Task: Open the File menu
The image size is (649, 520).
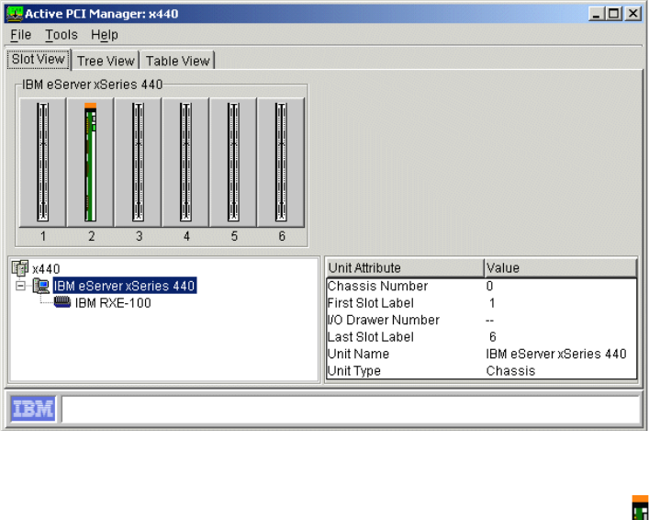Action: (x=21, y=35)
